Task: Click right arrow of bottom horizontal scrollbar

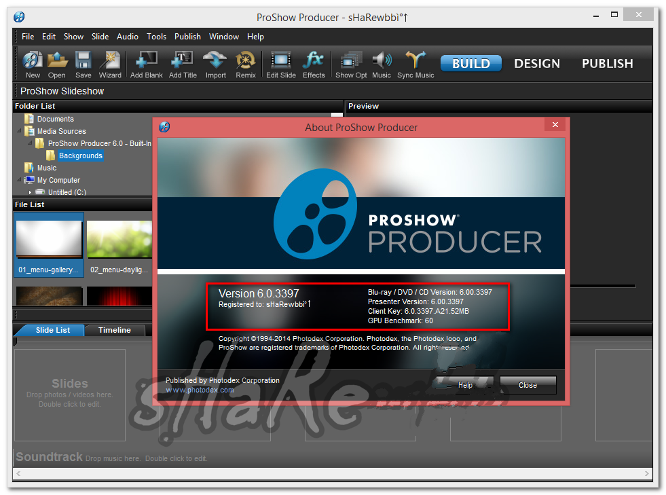Action: [646, 473]
